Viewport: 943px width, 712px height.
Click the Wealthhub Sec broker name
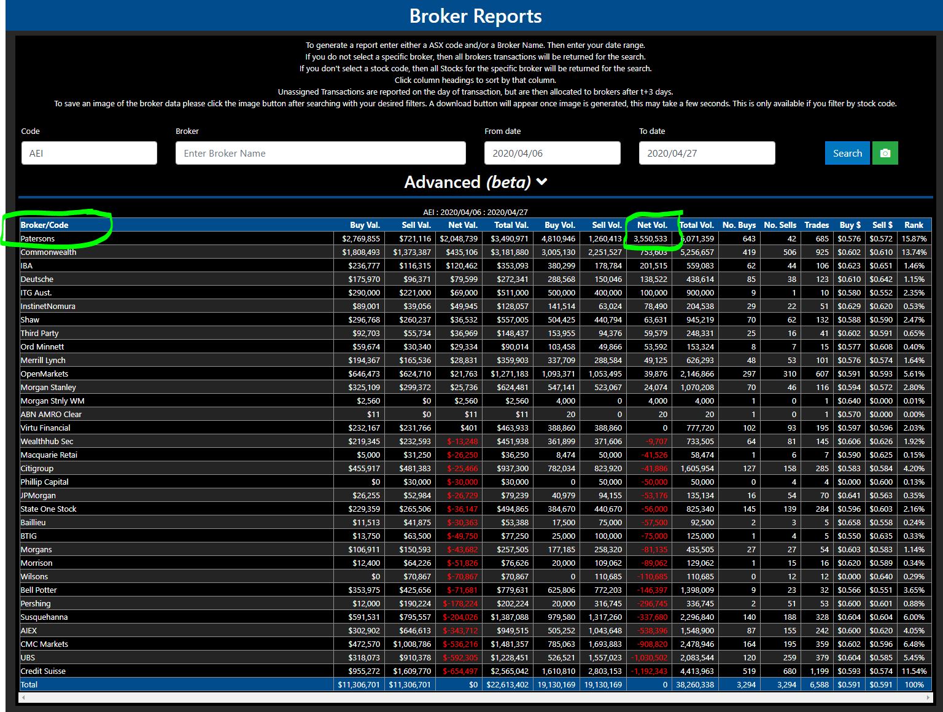pyautogui.click(x=47, y=441)
